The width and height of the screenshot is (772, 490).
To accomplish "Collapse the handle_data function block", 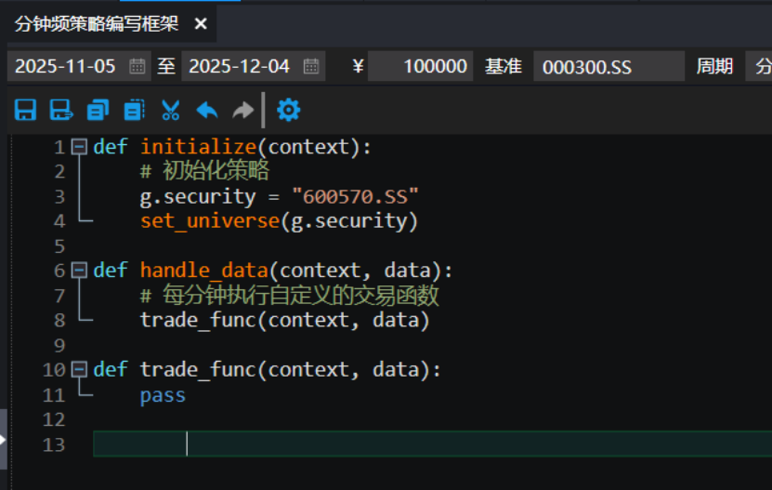I will pos(79,271).
